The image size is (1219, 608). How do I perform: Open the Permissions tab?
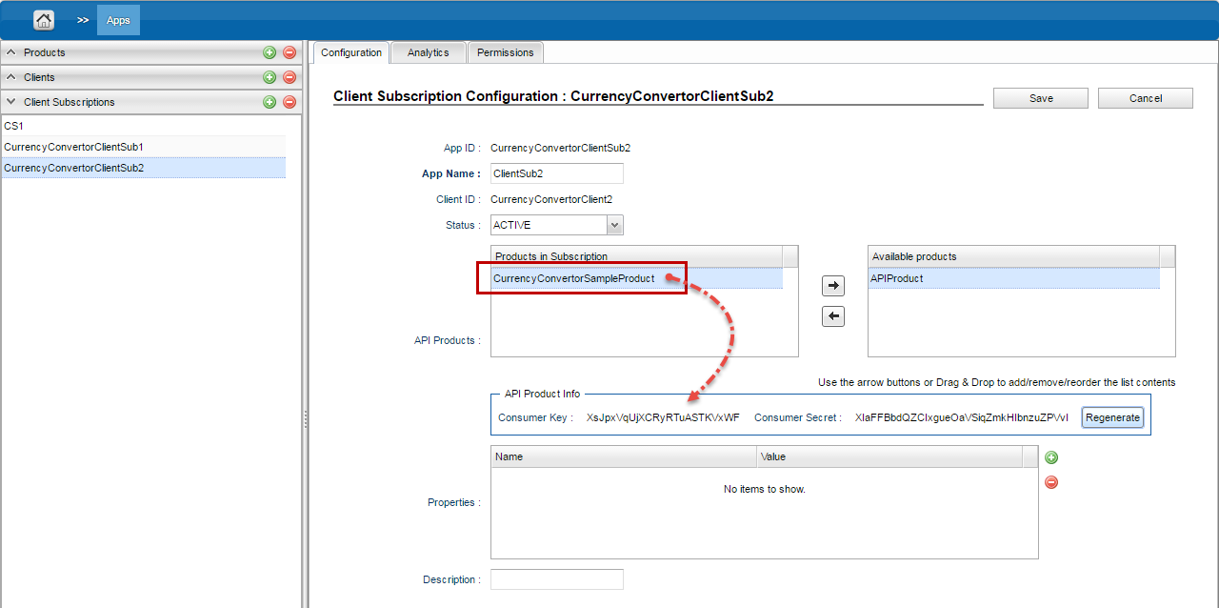click(505, 52)
